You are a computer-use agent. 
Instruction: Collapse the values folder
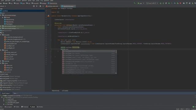click(x=1, y=63)
